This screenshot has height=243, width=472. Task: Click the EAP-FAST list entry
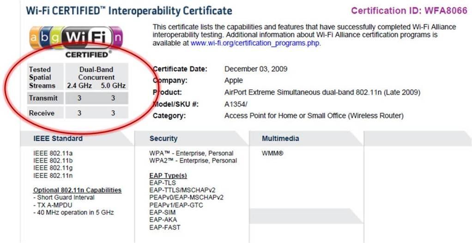165,227
